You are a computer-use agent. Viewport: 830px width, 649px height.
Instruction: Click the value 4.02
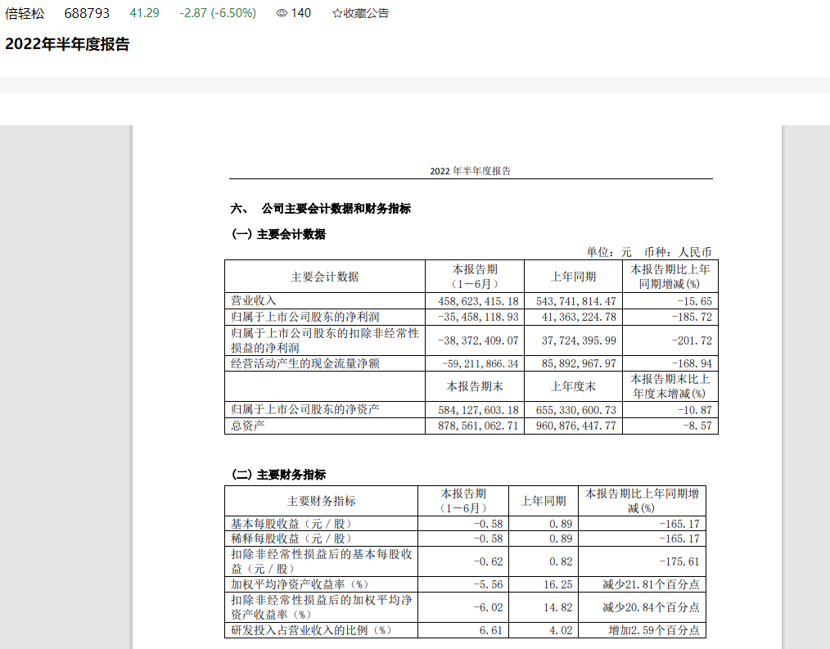click(561, 630)
